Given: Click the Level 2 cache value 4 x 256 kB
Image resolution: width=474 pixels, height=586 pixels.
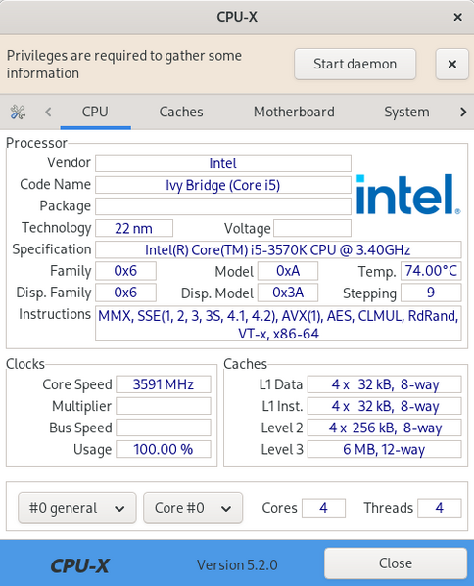Looking at the screenshot, I should [x=385, y=428].
